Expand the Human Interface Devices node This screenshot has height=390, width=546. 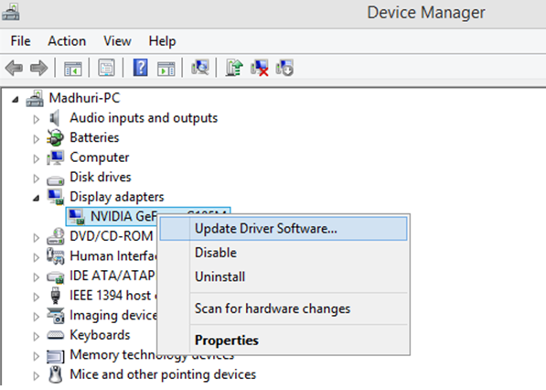click(x=36, y=257)
